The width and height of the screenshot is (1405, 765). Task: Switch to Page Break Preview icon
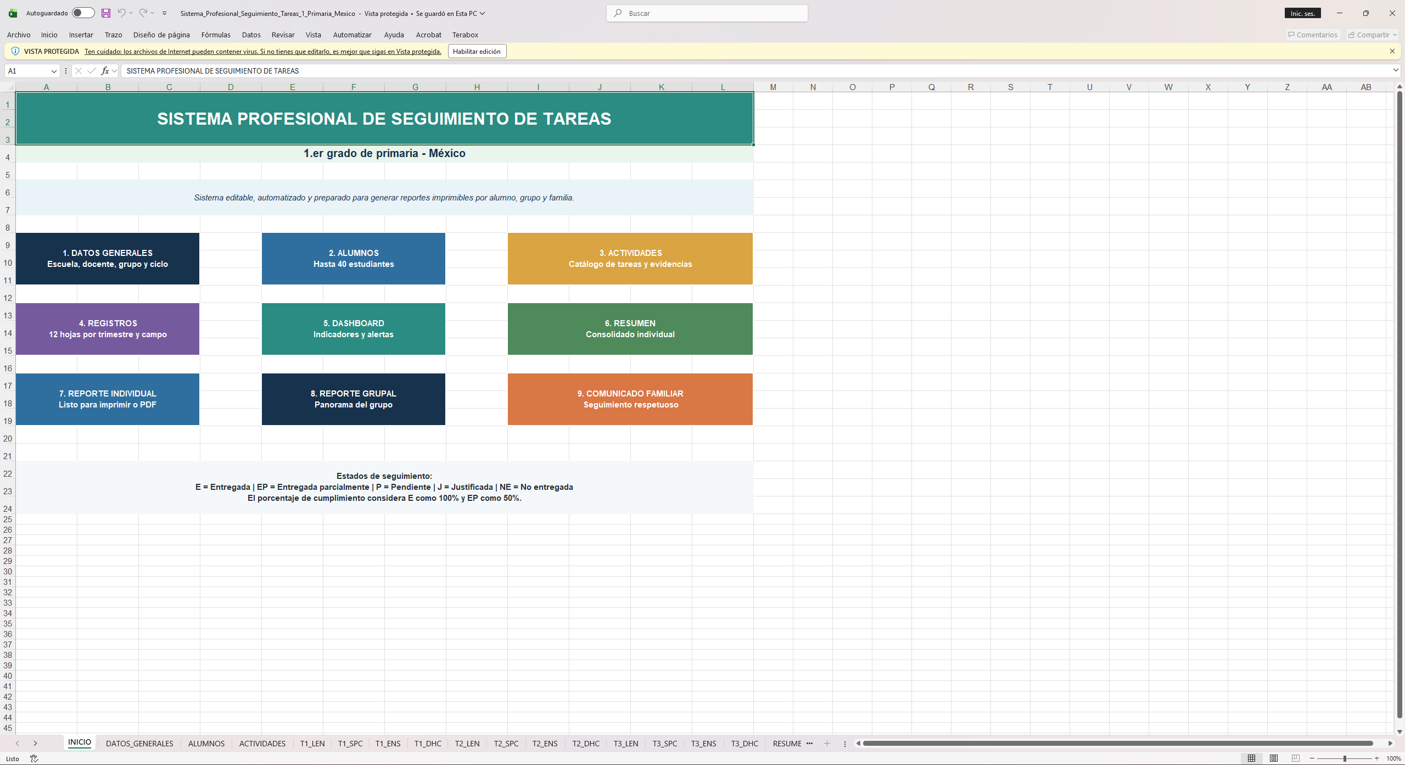click(x=1296, y=758)
